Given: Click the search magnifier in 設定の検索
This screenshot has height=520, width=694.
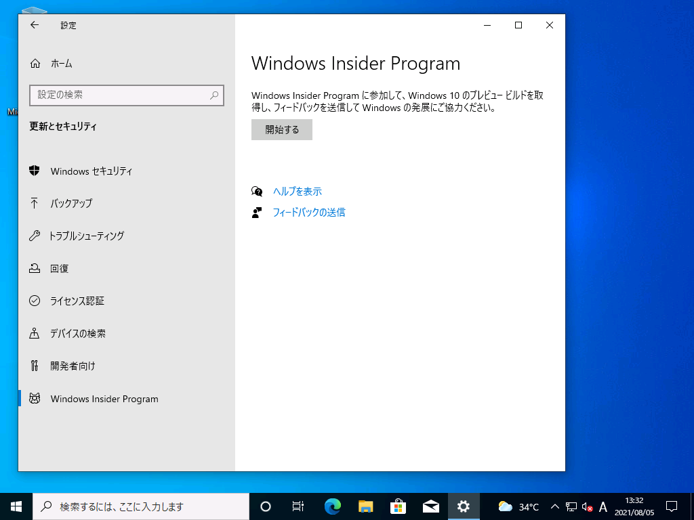Looking at the screenshot, I should (x=214, y=95).
